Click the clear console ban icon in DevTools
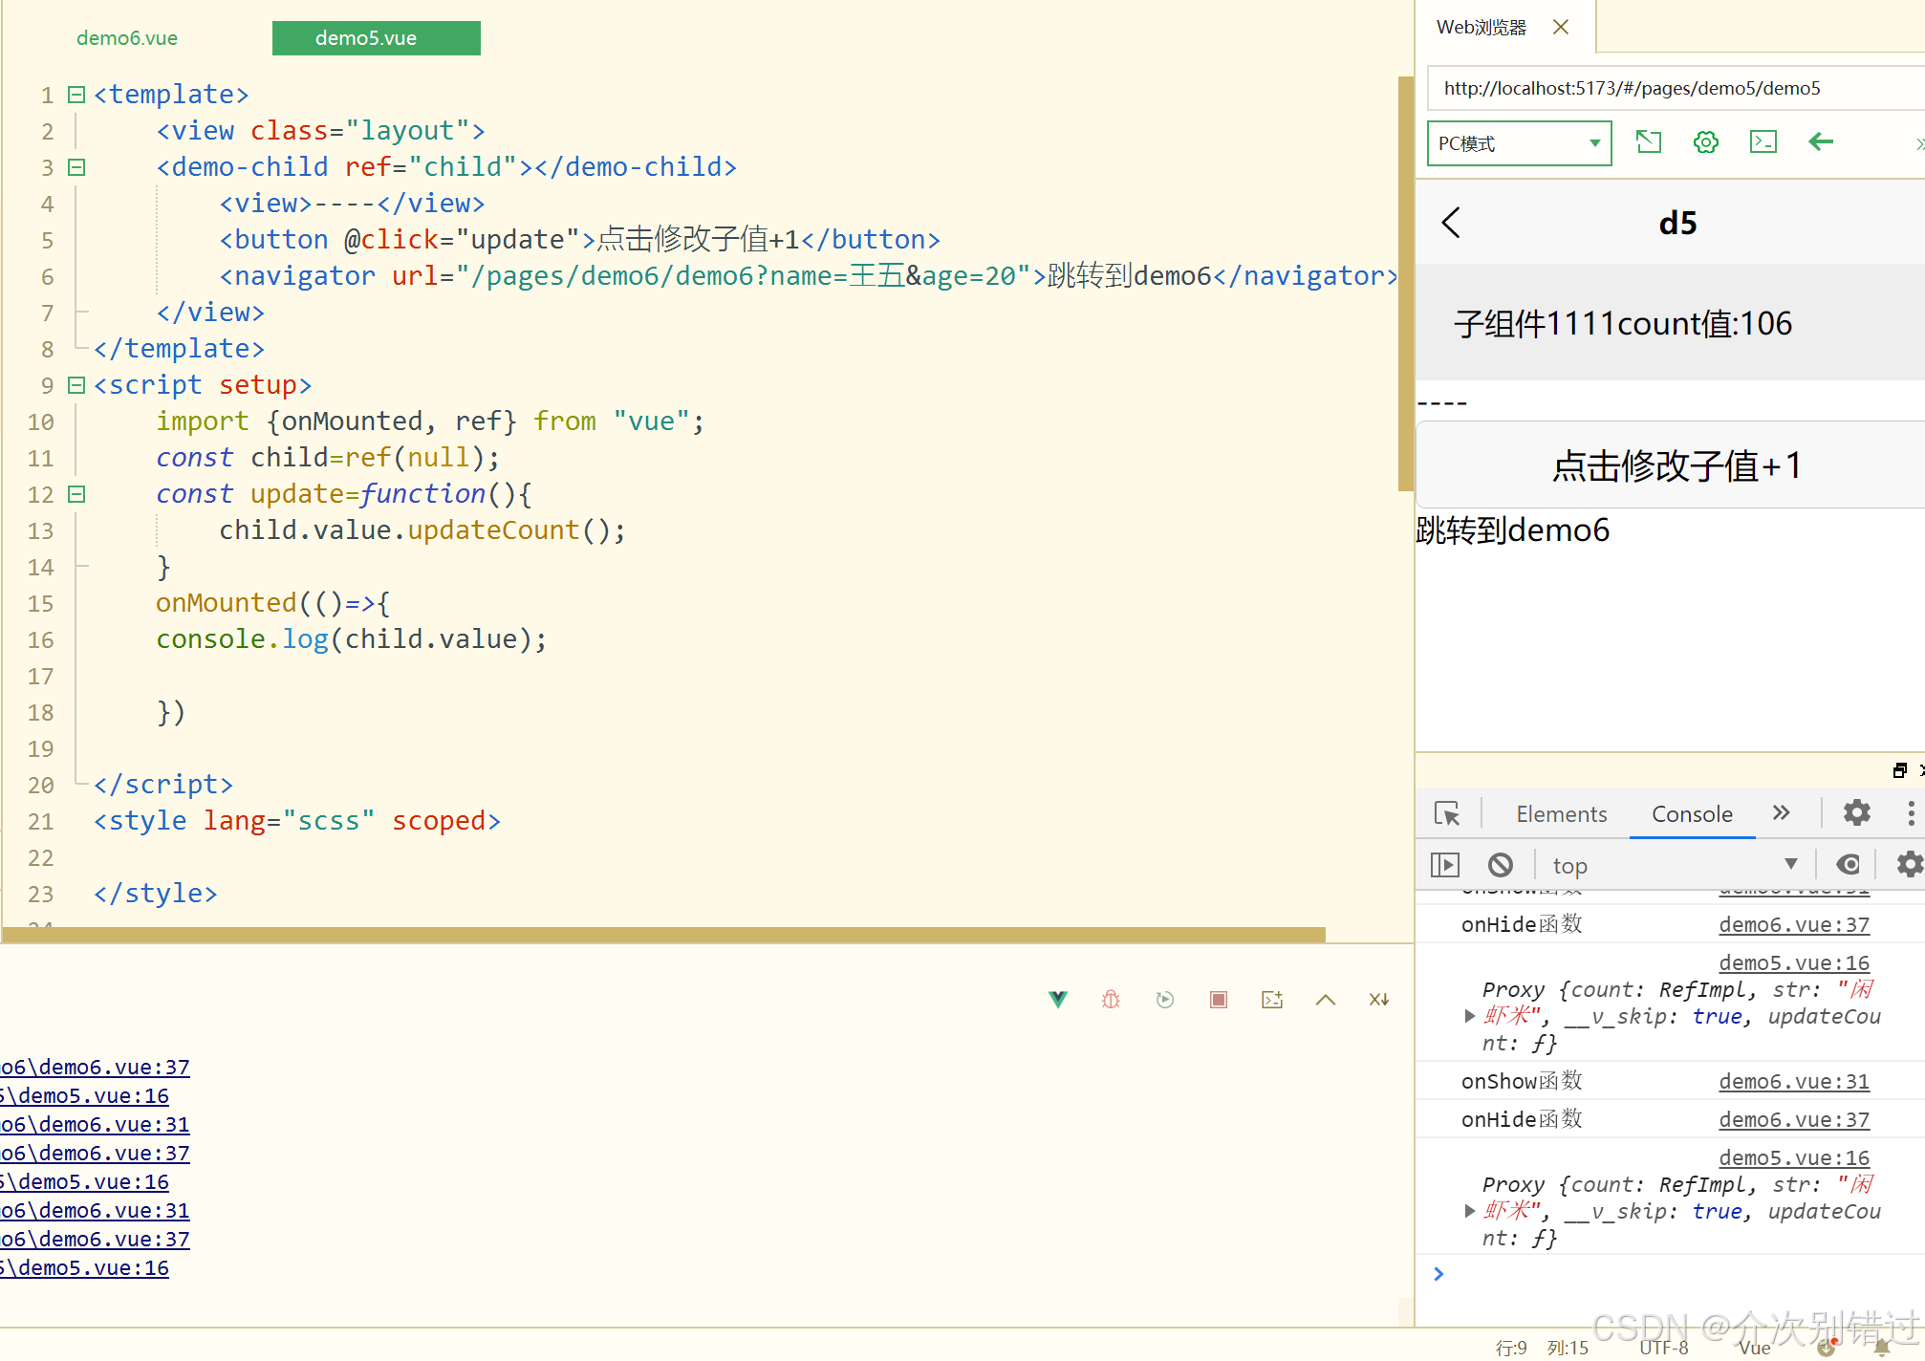 pyautogui.click(x=1501, y=865)
